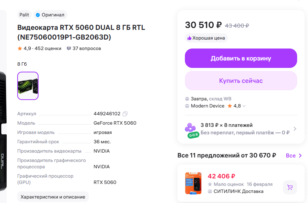Add the 42 406 ₽ offer to cart

click(290, 187)
